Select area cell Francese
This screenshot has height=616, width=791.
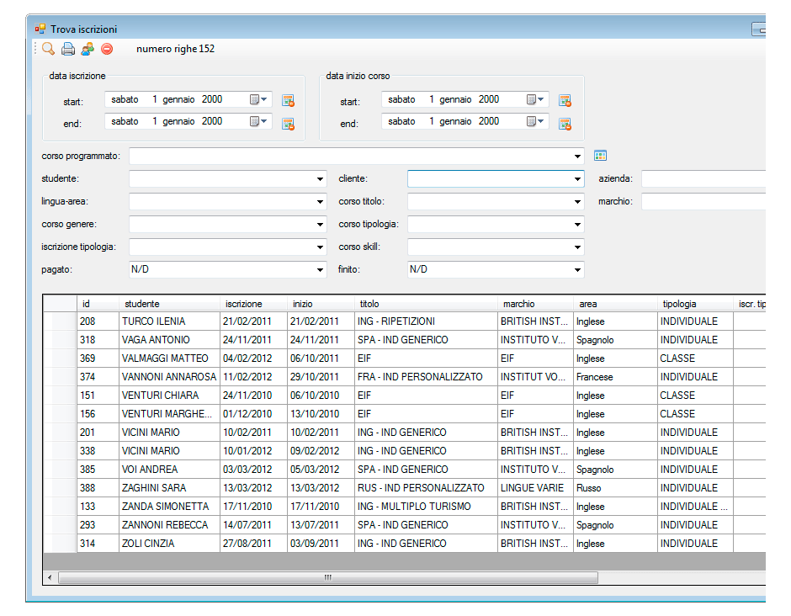pos(615,377)
